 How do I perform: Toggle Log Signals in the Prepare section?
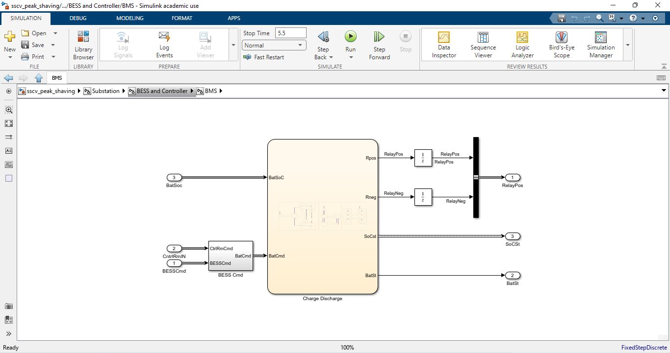[x=123, y=44]
